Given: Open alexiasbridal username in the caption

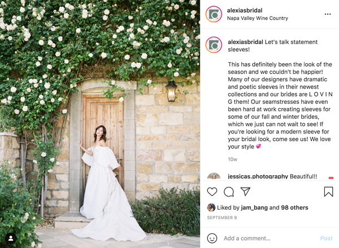Looking at the screenshot, I should (x=245, y=42).
